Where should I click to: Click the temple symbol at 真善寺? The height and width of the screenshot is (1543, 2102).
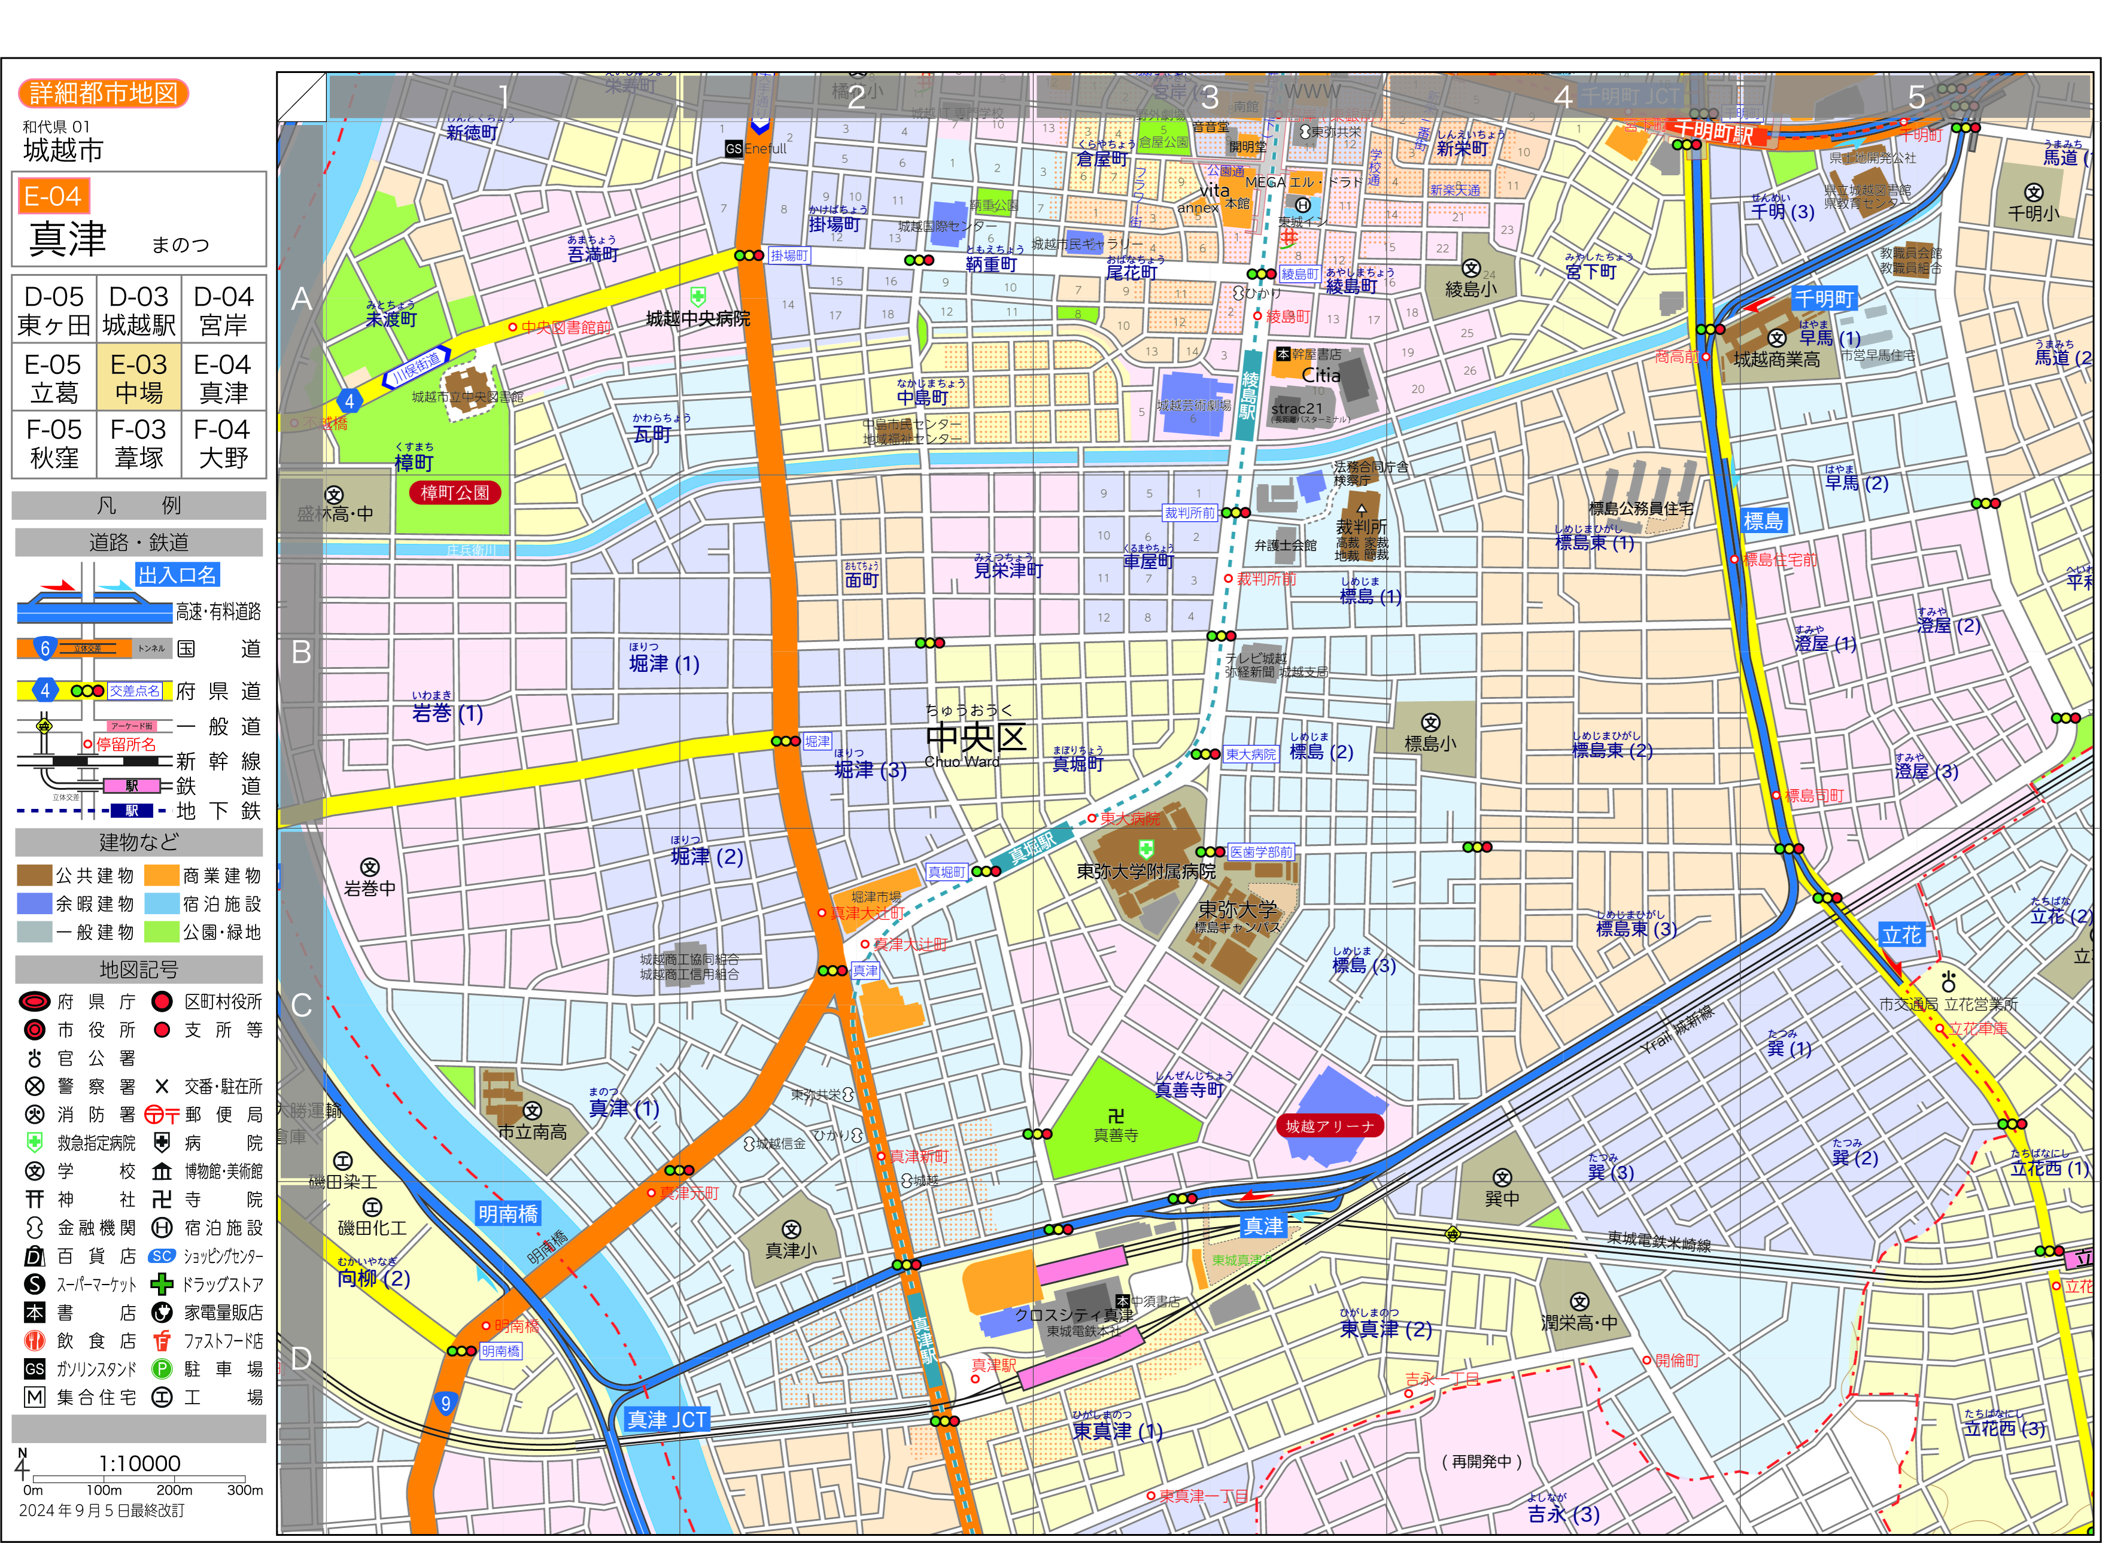click(1116, 1116)
